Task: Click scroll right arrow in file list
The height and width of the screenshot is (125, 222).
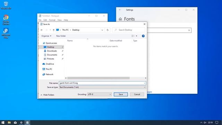Action: pos(145,78)
